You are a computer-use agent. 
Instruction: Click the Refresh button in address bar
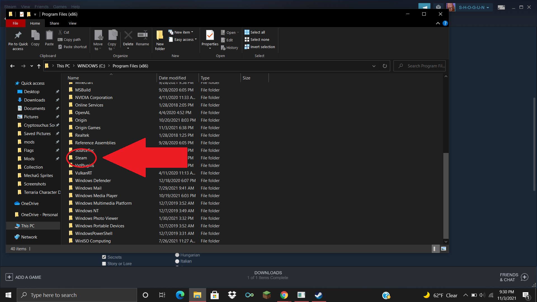[x=385, y=66]
